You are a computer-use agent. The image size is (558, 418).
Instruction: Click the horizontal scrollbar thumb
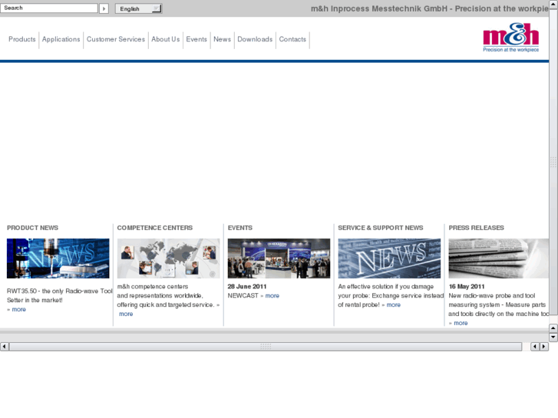tap(266, 347)
